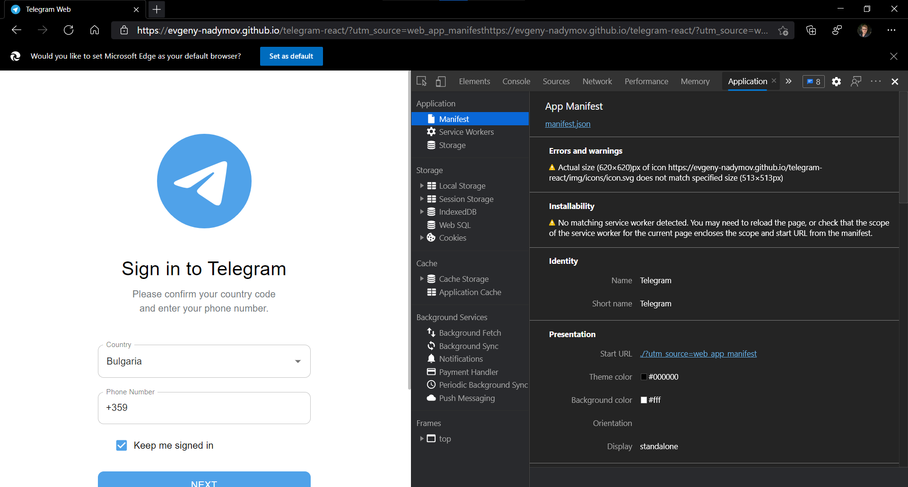Open the Collections icon in Edge toolbar
908x487 pixels.
tap(811, 30)
